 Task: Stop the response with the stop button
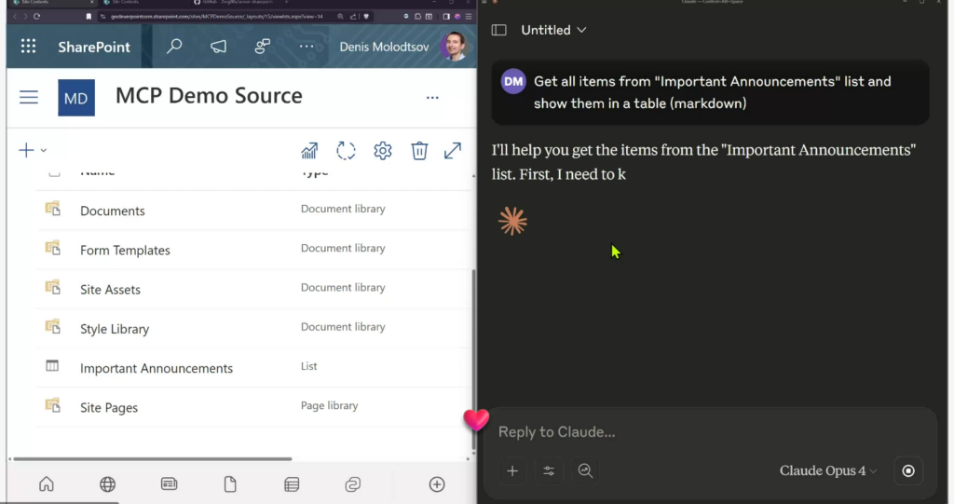click(x=908, y=471)
